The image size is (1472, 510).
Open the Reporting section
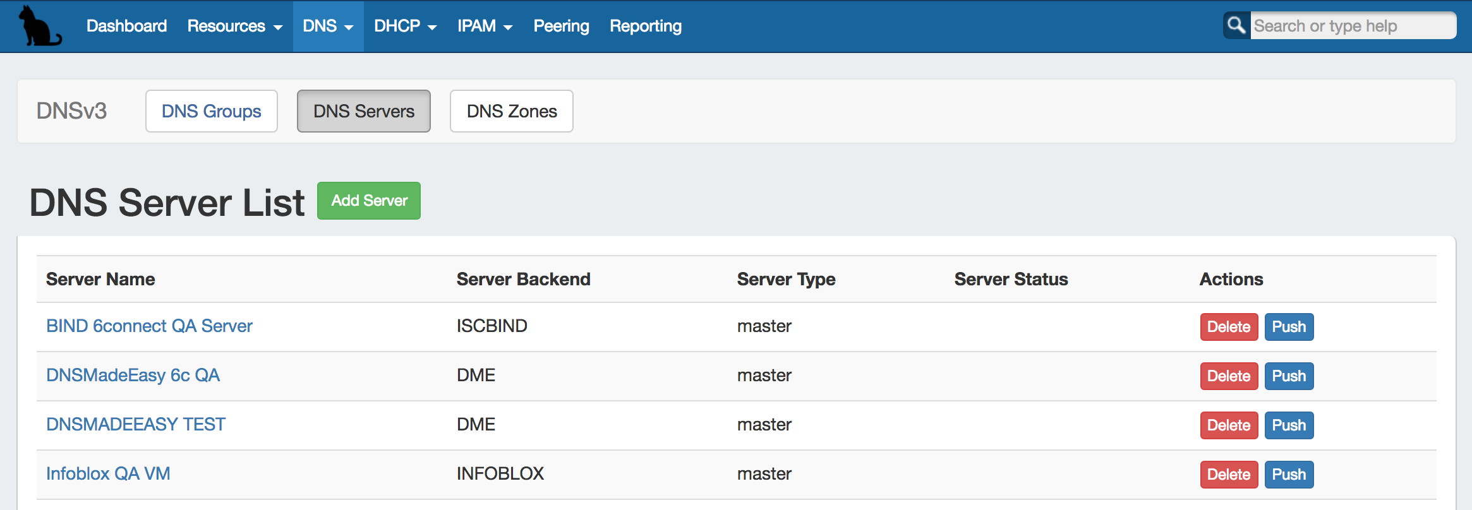[x=645, y=26]
